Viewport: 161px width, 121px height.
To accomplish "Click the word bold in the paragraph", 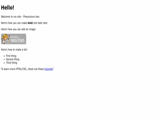I will click(30, 23).
